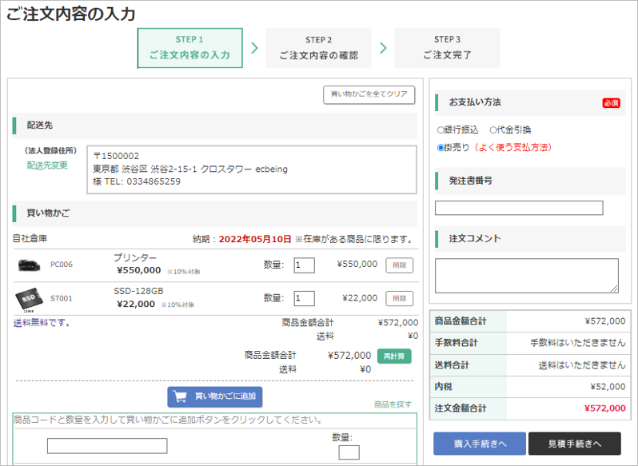Viewport: 638px width, 466px height.
Task: Select 銀行振込 payment option
Action: point(441,129)
